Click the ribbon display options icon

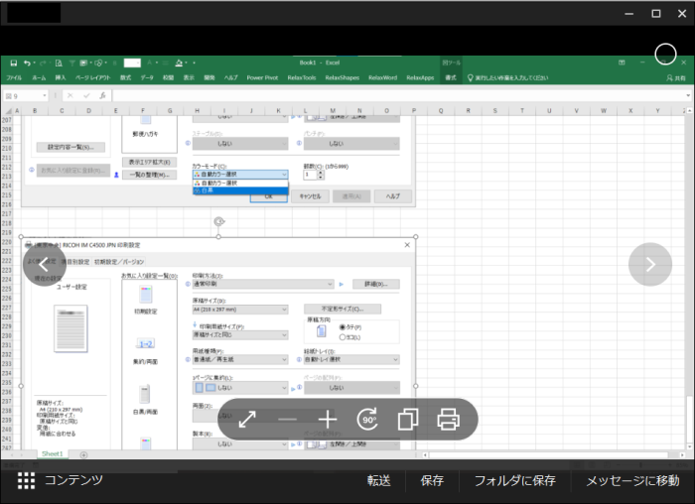click(x=622, y=63)
